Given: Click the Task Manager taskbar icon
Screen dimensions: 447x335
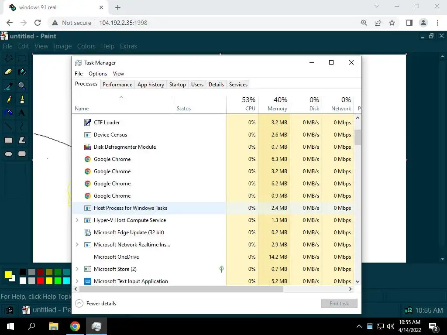Looking at the screenshot, I should [x=96, y=326].
